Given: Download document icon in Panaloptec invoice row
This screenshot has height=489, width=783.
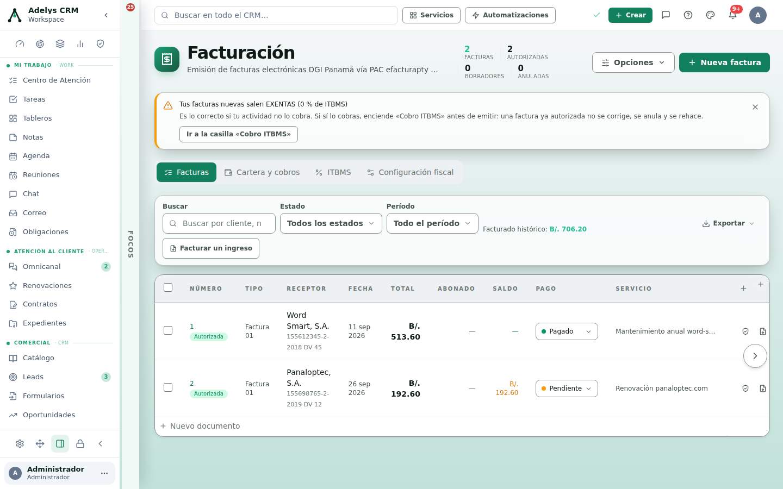Looking at the screenshot, I should pyautogui.click(x=763, y=388).
